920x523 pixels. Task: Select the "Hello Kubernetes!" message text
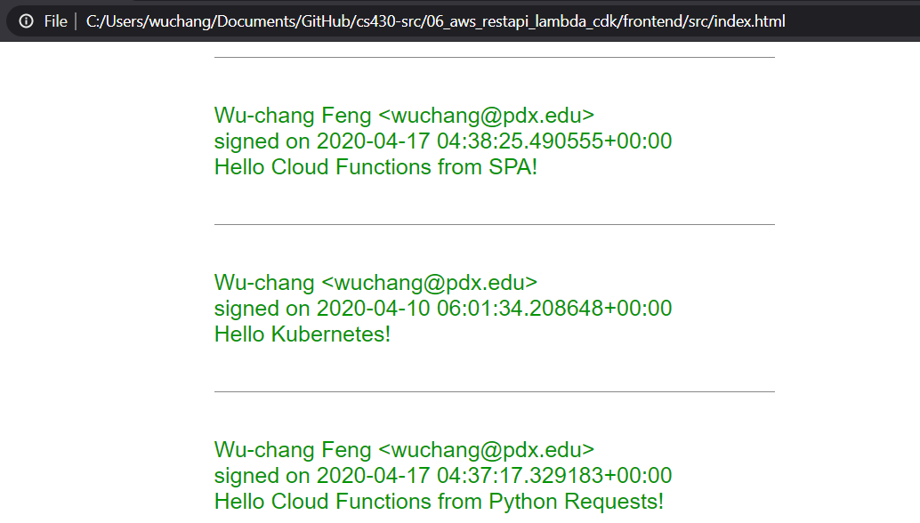pyautogui.click(x=303, y=334)
